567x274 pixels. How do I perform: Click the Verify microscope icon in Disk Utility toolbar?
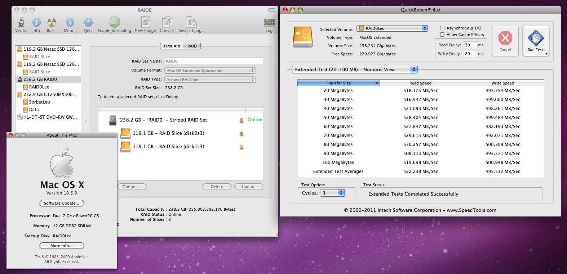click(21, 22)
